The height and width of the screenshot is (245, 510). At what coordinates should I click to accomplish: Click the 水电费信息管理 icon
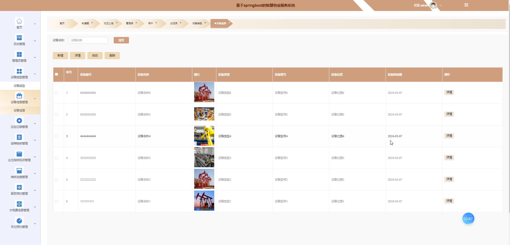pos(19,204)
